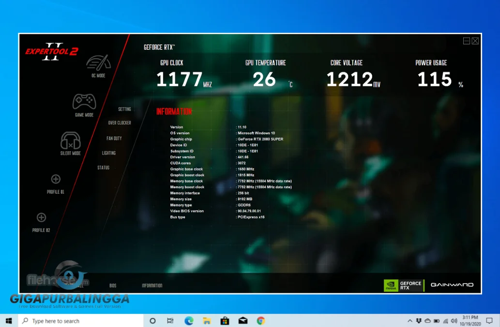Click the Core Voltage 1212 mV readout
This screenshot has width=500, height=327.
pyautogui.click(x=353, y=79)
